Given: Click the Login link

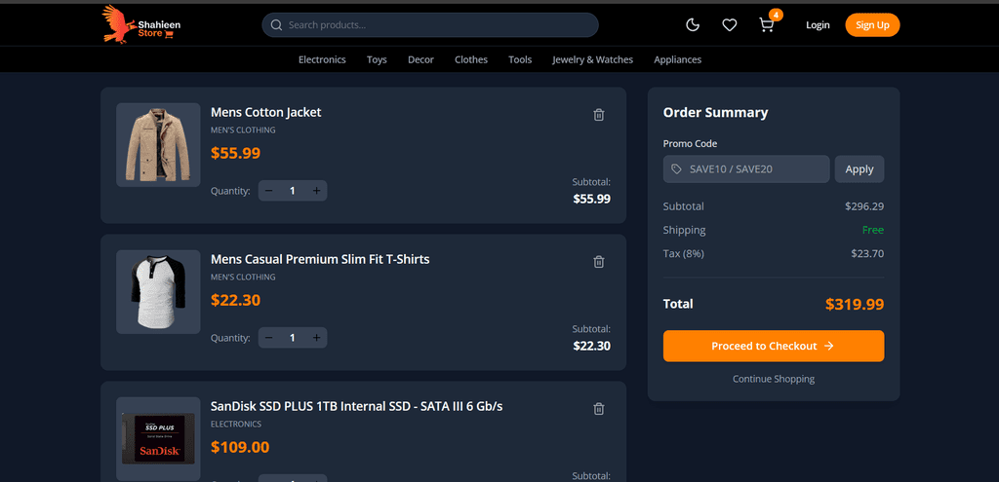Looking at the screenshot, I should click(818, 24).
